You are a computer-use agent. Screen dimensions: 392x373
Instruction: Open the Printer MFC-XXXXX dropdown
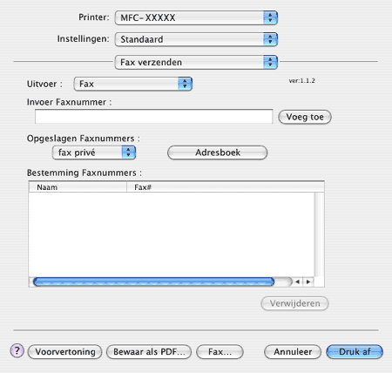click(x=196, y=17)
